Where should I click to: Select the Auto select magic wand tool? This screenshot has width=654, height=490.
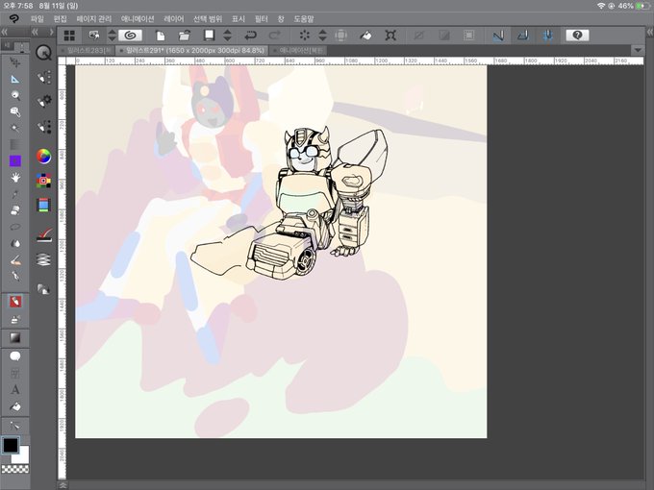[15, 129]
